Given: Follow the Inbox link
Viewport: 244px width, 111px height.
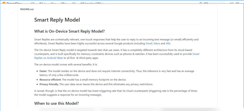Looking at the screenshot, I should click(157, 44).
